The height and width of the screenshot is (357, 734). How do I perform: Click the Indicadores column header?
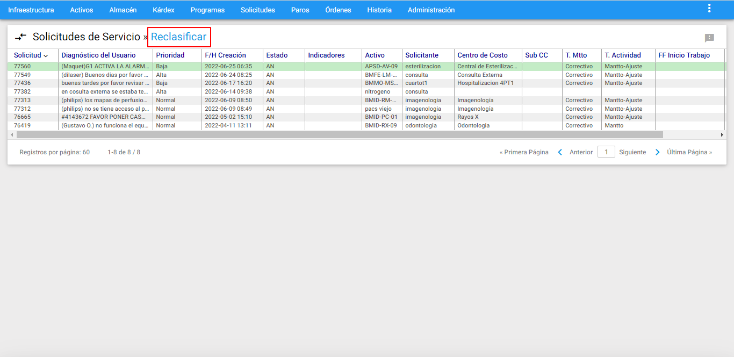[326, 55]
